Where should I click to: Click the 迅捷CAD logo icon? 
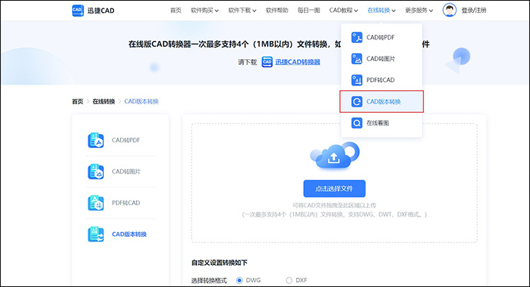tap(78, 10)
